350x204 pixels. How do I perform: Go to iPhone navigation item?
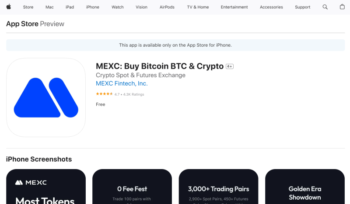coord(93,7)
